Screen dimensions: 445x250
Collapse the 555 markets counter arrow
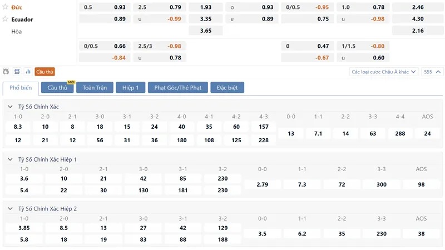pyautogui.click(x=438, y=72)
